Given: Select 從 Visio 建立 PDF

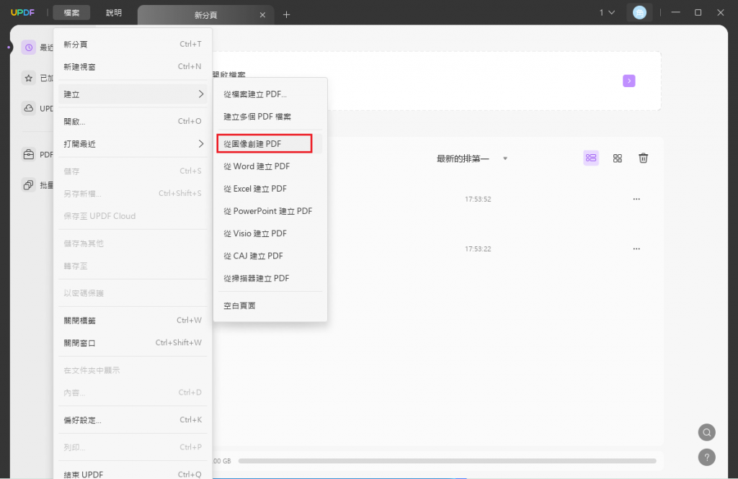Looking at the screenshot, I should coord(270,234).
